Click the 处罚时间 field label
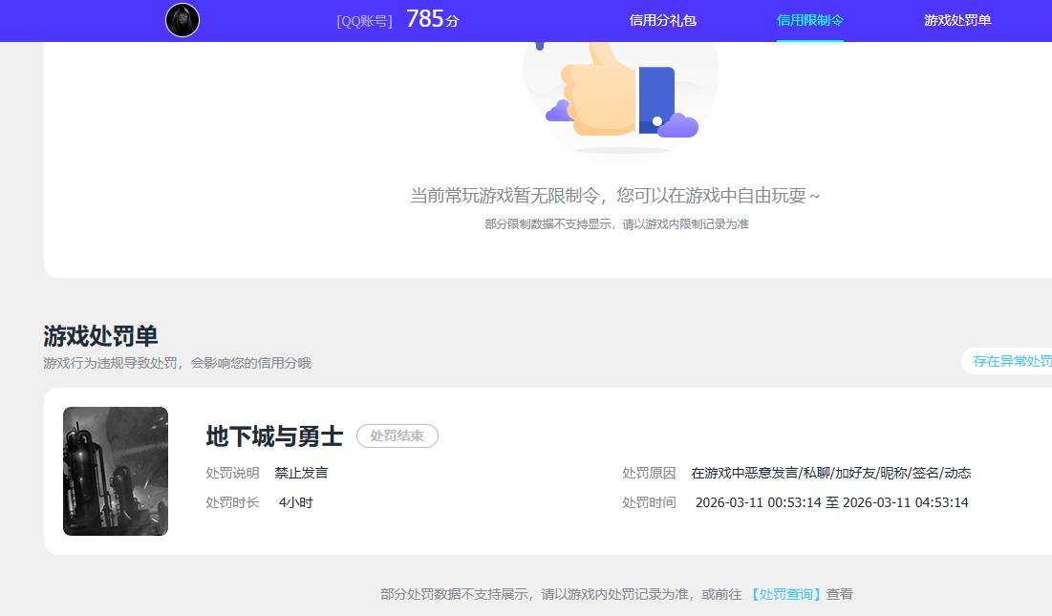The width and height of the screenshot is (1052, 616). [649, 502]
